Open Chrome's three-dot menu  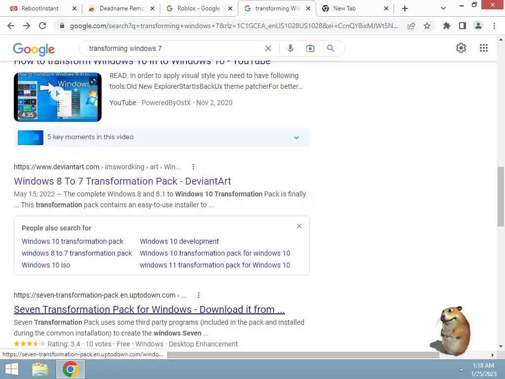tap(494, 26)
